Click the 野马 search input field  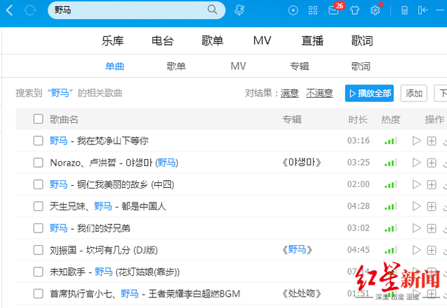tap(137, 10)
